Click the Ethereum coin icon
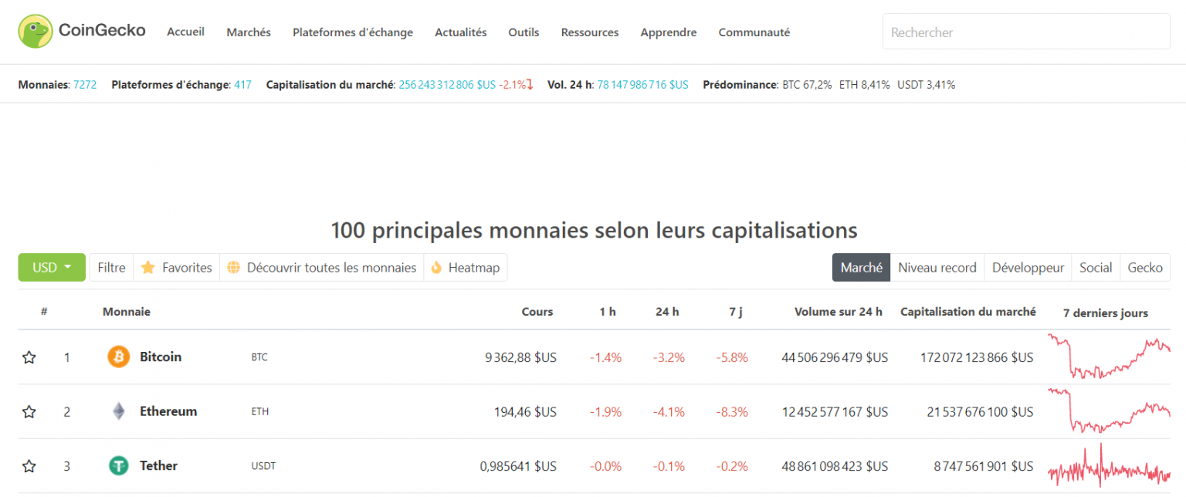The image size is (1186, 497). click(x=118, y=411)
